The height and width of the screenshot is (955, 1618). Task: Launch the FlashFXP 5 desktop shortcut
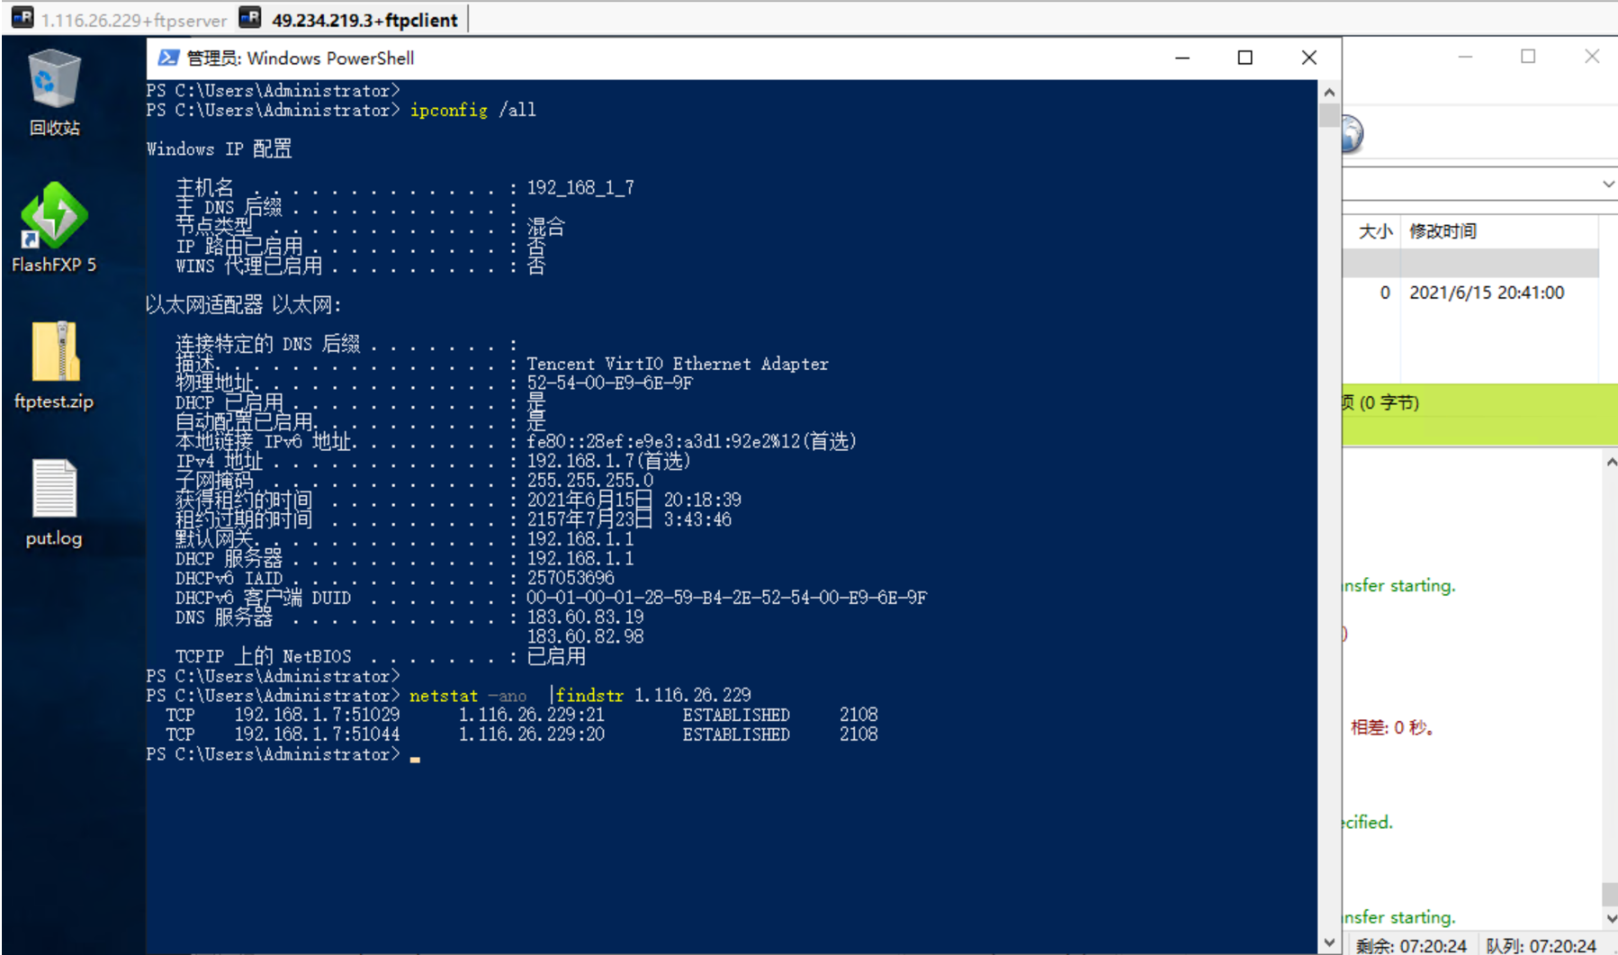(x=54, y=227)
